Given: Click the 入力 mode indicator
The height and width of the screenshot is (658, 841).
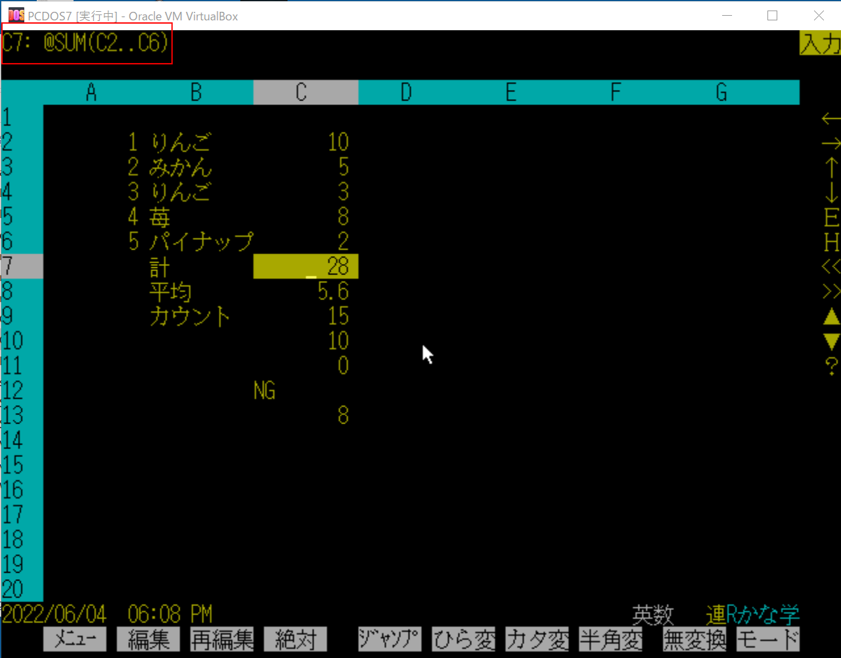Looking at the screenshot, I should [820, 43].
